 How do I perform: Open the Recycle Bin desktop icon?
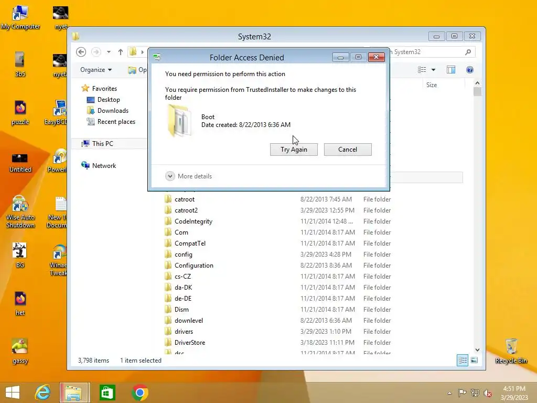pos(511,351)
